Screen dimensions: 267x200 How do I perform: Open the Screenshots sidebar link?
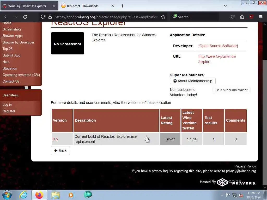tap(12, 29)
